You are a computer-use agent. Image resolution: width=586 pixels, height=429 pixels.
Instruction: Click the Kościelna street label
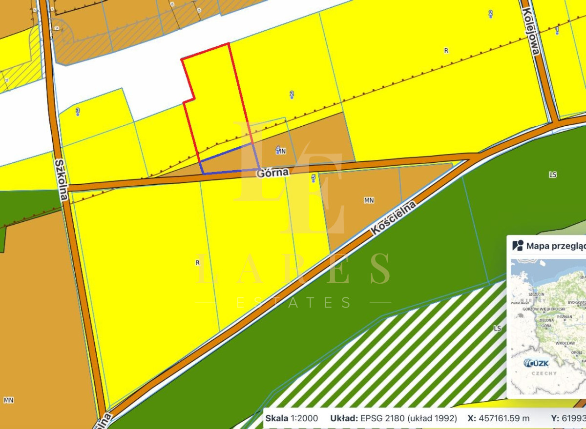[x=393, y=219]
